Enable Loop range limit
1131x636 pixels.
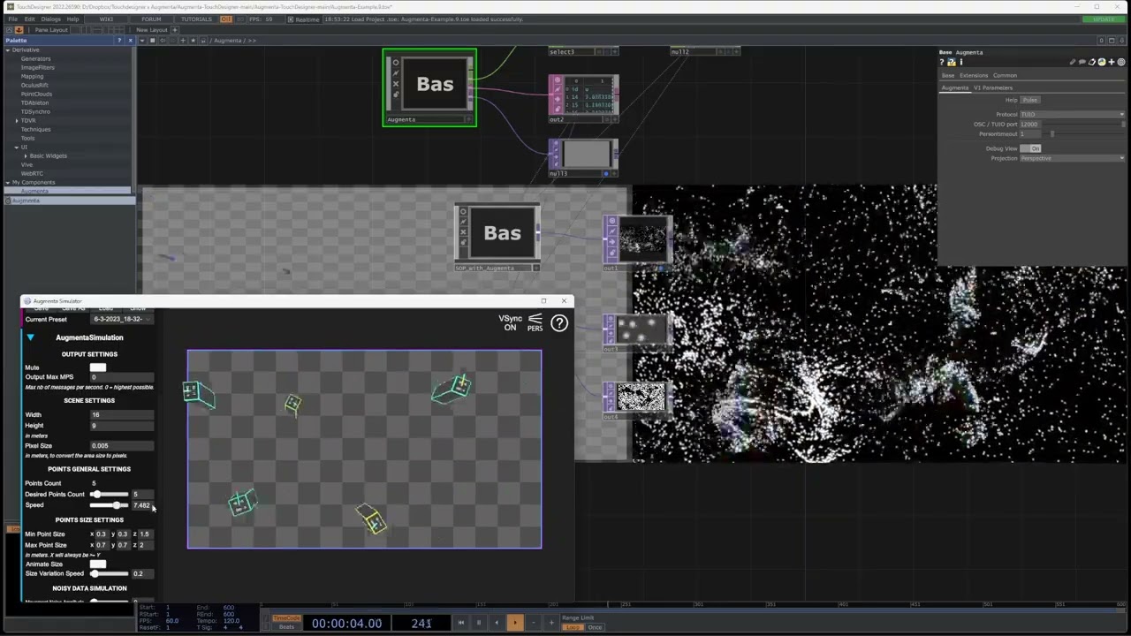[573, 627]
